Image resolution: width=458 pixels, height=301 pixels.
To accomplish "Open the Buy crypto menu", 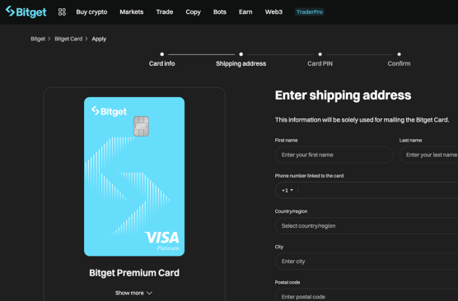I will [x=91, y=12].
